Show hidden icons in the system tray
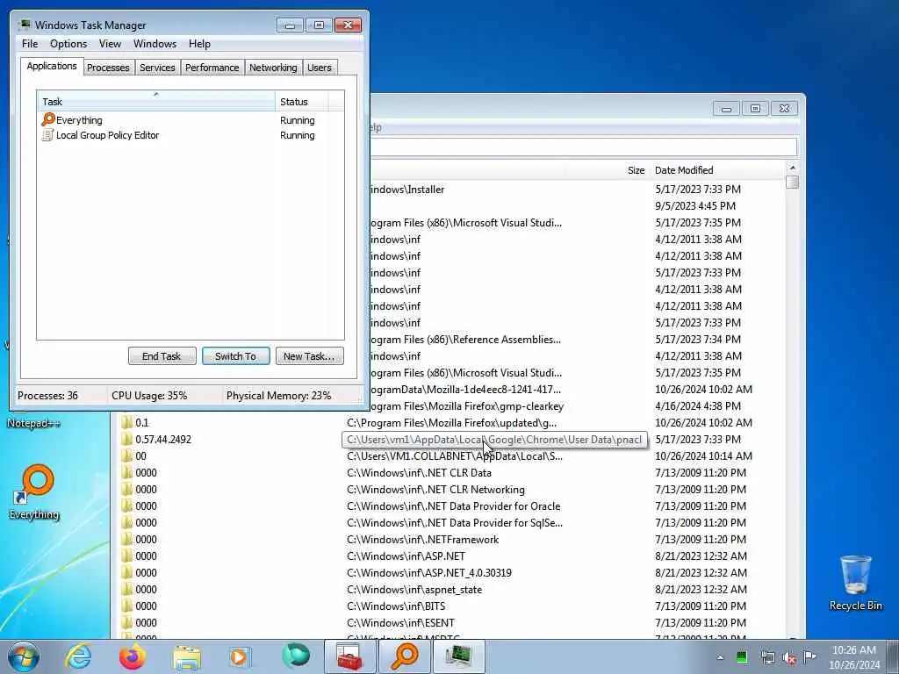 [720, 657]
